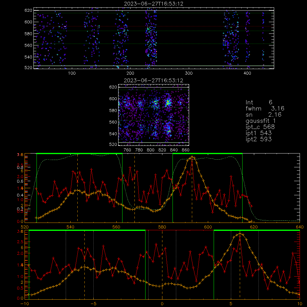Click the 'sn 2.16' value
The height and width of the screenshot is (307, 307).
pyautogui.click(x=263, y=115)
